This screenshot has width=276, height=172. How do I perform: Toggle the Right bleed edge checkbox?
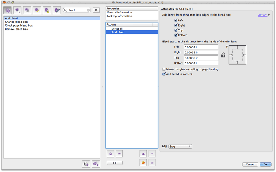click(176, 25)
